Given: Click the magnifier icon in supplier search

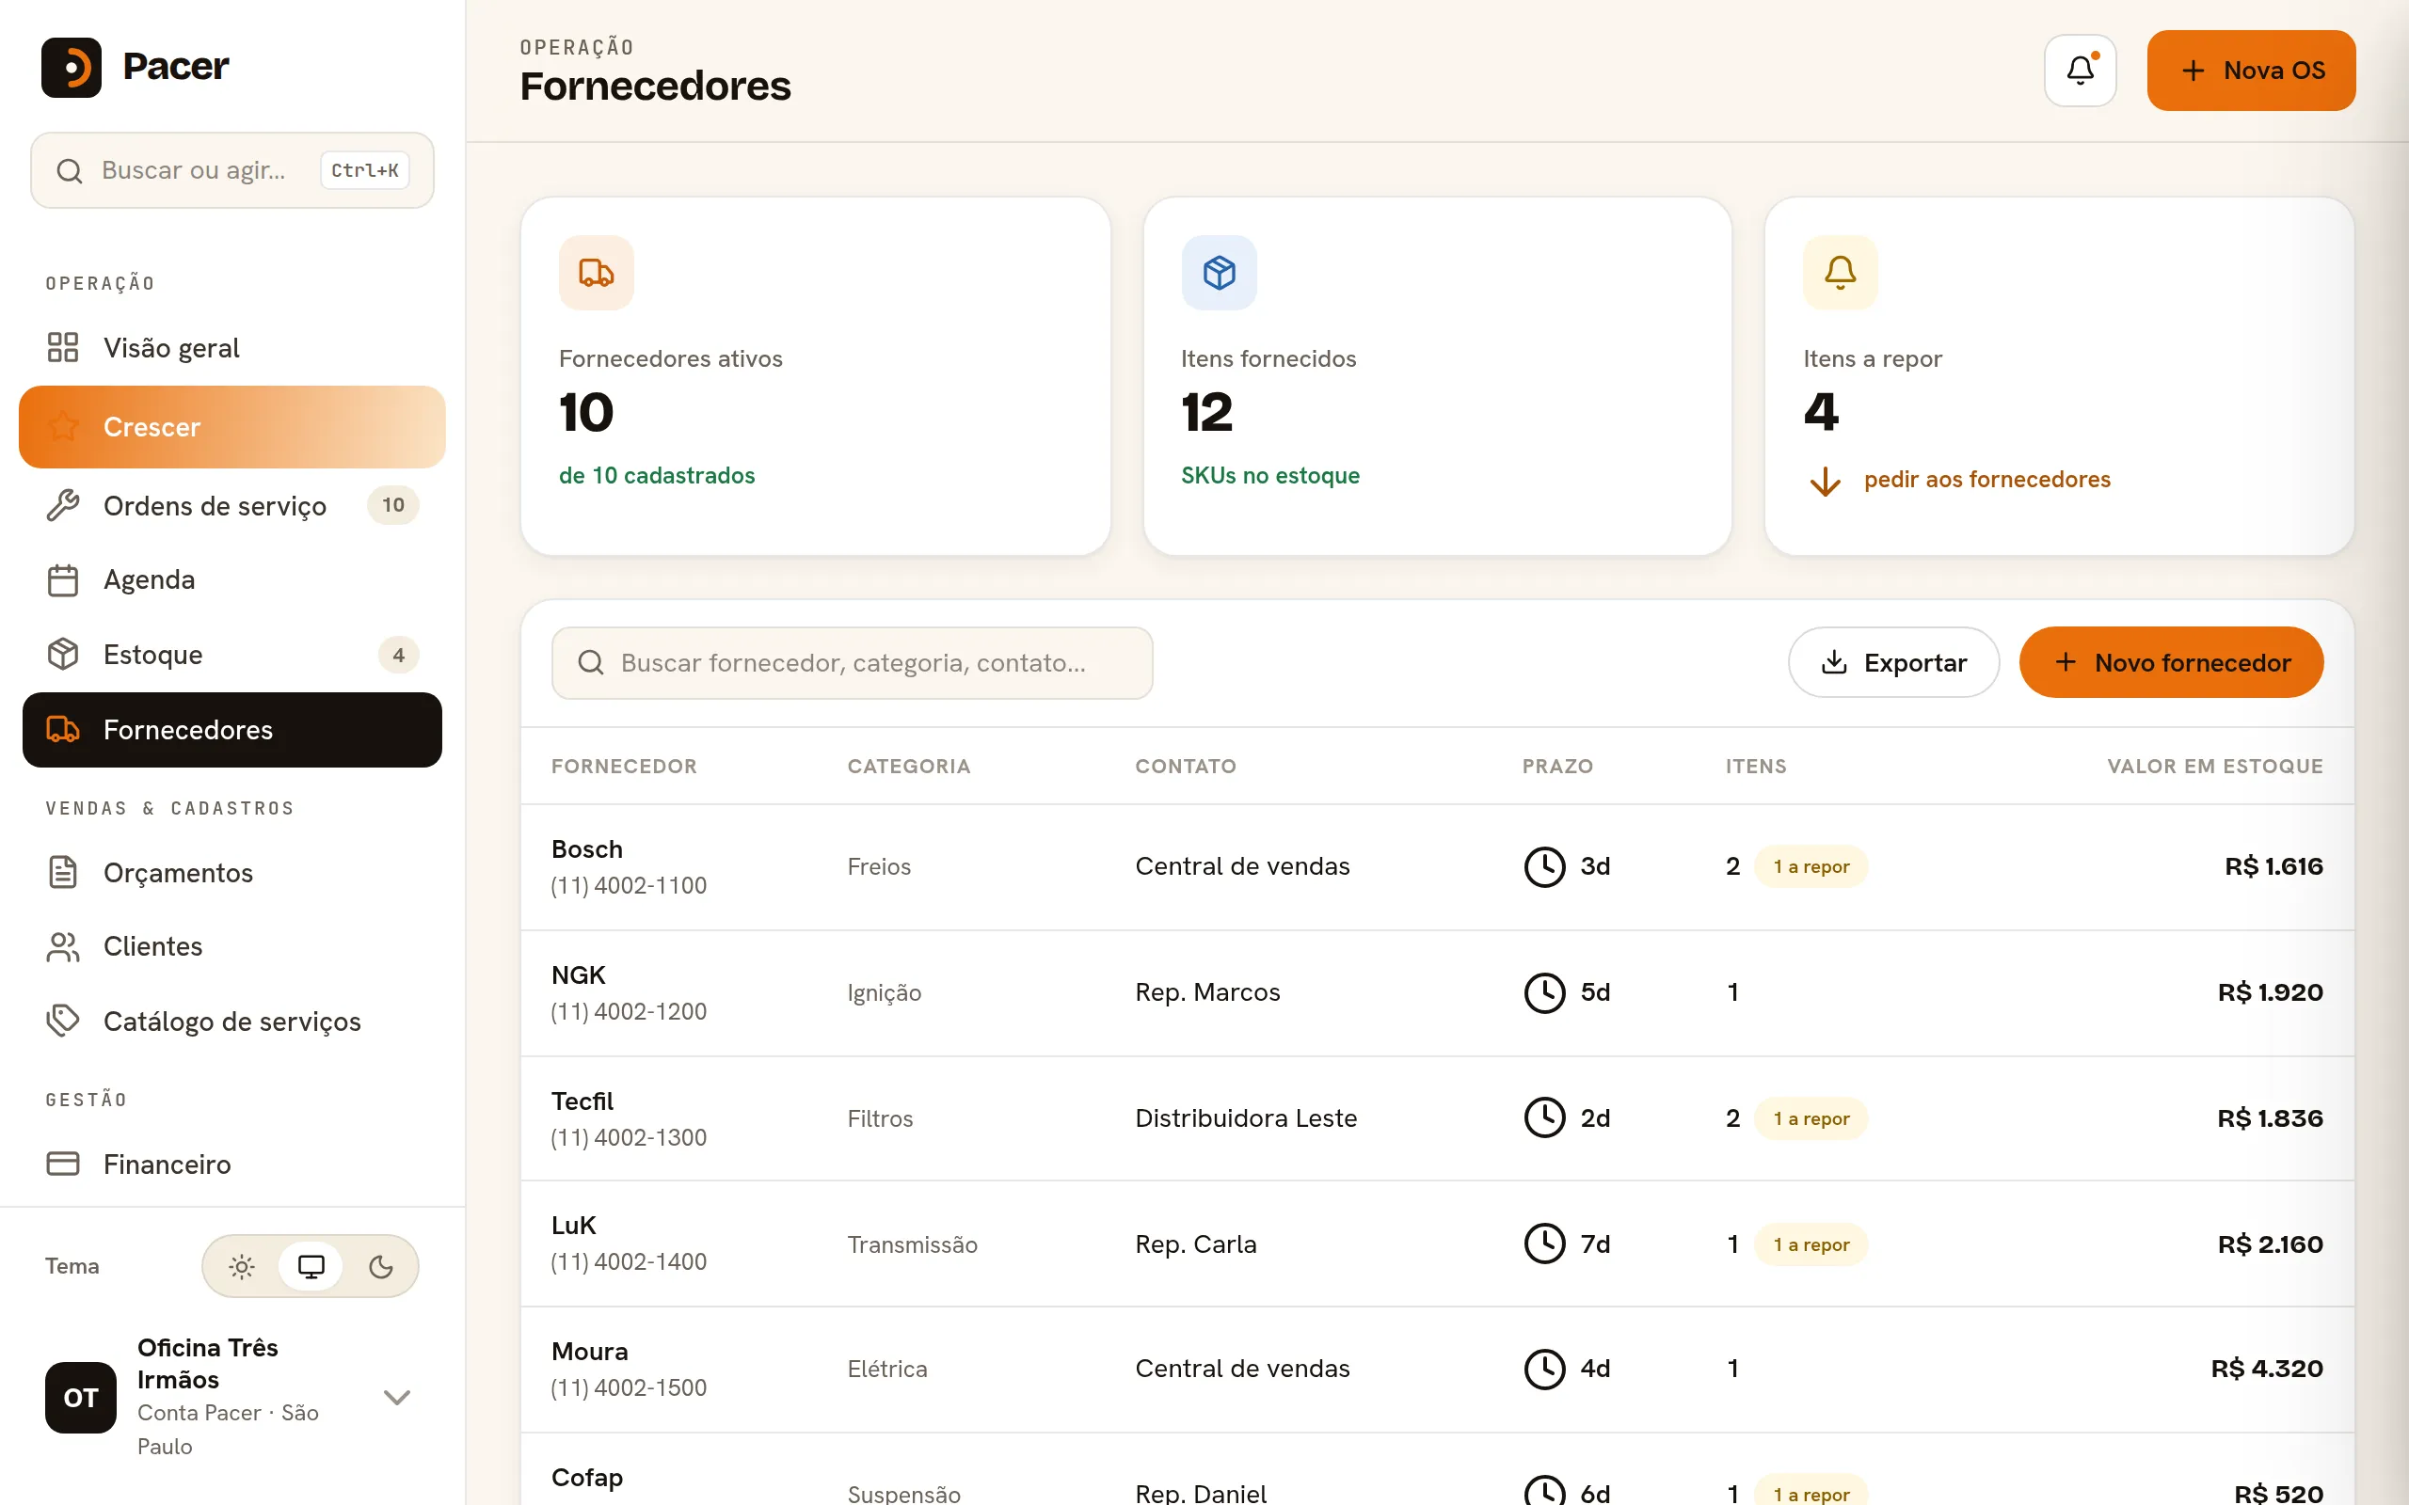Looking at the screenshot, I should click(590, 663).
